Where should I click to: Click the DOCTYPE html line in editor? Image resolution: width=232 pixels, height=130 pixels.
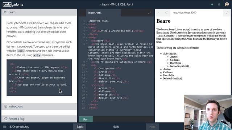pyautogui.click(x=98, y=21)
